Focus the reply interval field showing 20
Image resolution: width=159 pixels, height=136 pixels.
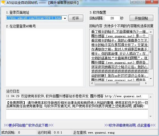[112, 18]
